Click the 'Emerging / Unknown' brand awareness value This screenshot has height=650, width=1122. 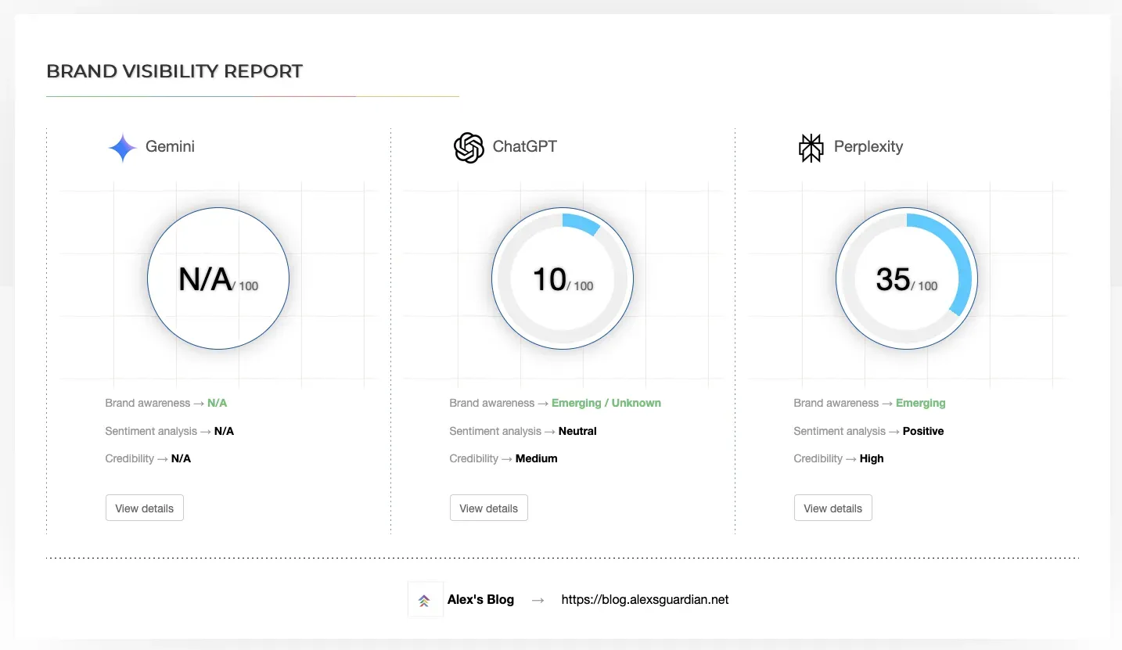(x=606, y=403)
